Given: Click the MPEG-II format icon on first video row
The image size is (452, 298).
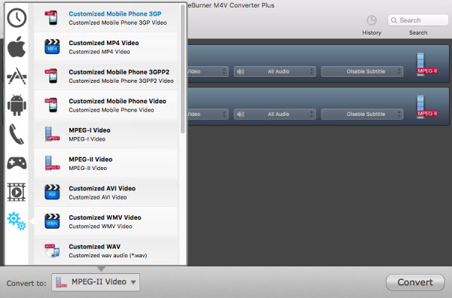Looking at the screenshot, I should [x=427, y=64].
